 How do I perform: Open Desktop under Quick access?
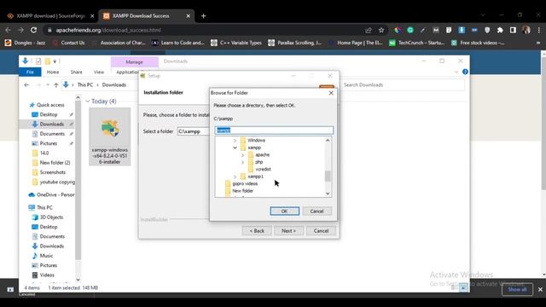[49, 114]
